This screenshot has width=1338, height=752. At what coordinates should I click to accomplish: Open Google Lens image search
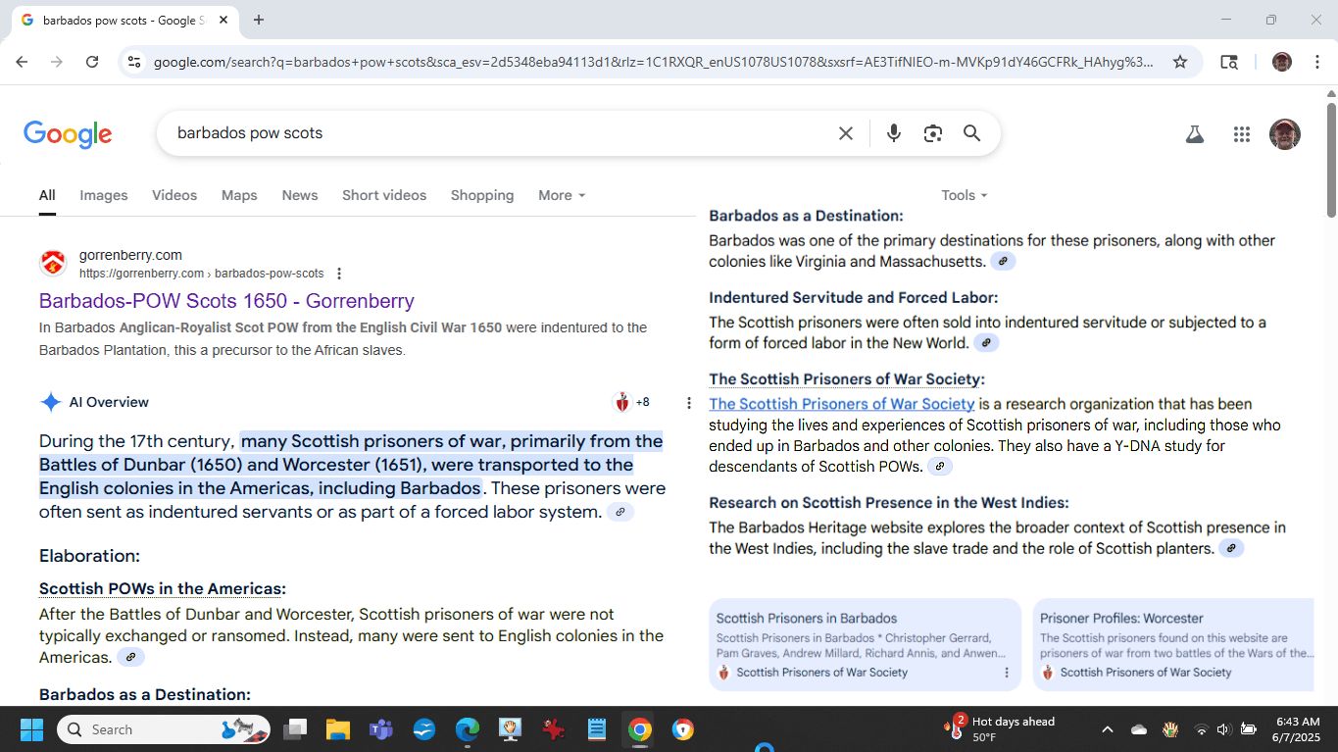pos(932,133)
